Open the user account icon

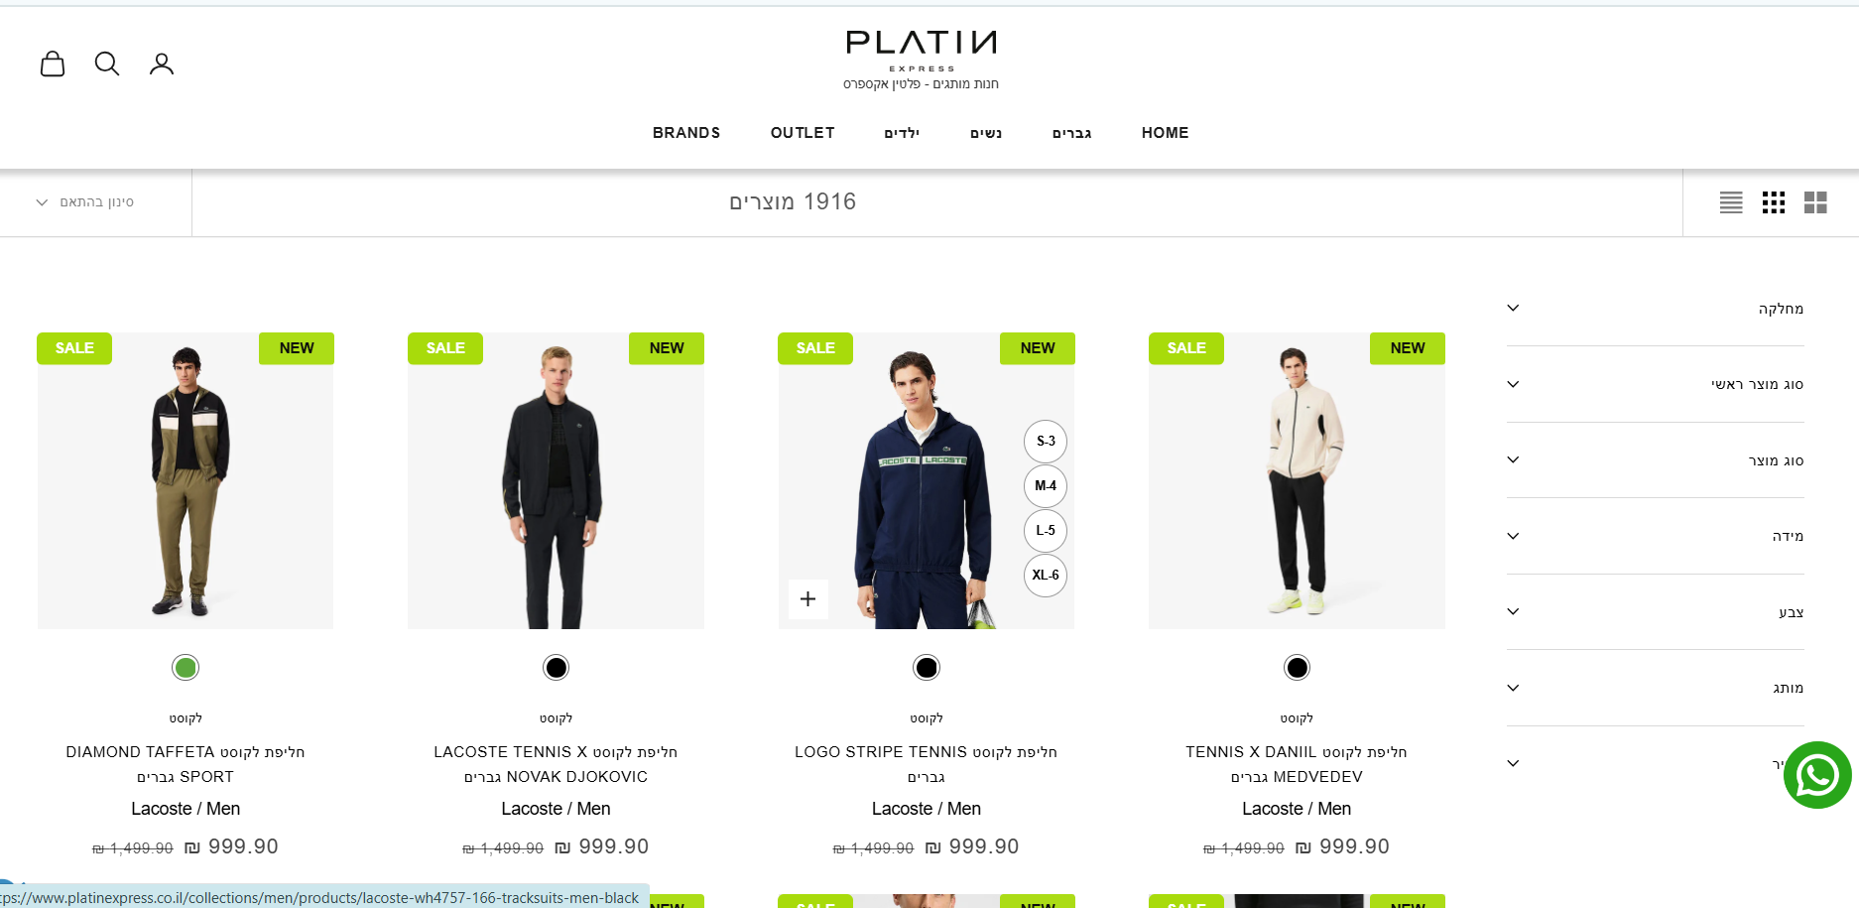pos(162,64)
